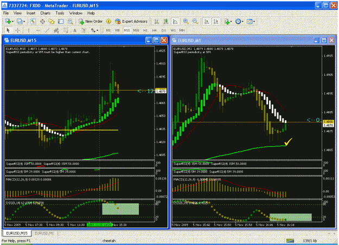The height and width of the screenshot is (245, 339).
Task: Switch to the EURUSD,M15 bottom tab
Action: (17, 233)
